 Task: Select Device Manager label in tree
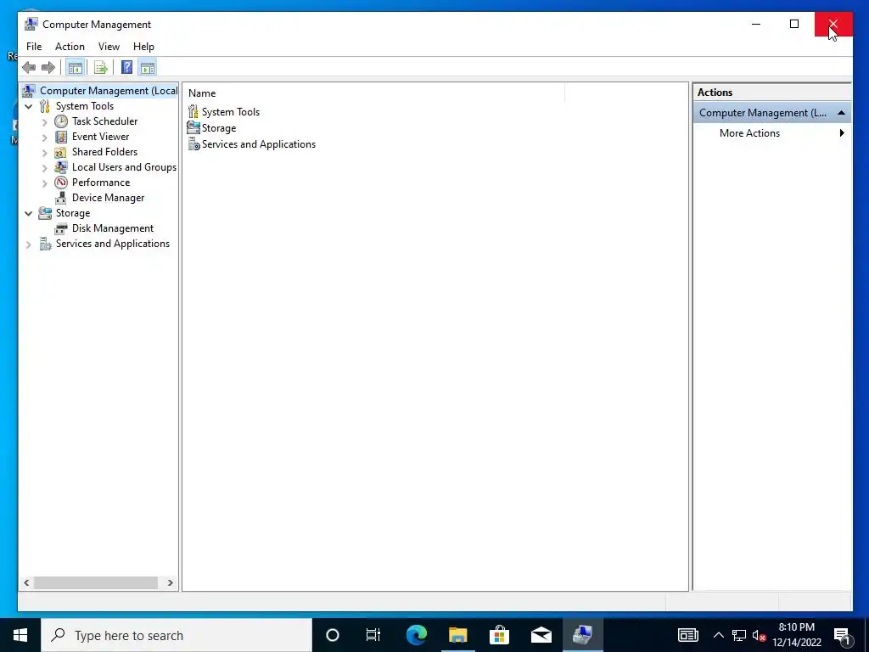coord(108,198)
